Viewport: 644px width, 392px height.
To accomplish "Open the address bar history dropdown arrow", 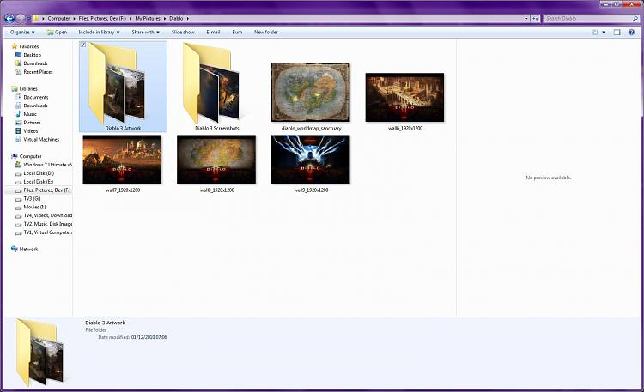I will pos(526,19).
